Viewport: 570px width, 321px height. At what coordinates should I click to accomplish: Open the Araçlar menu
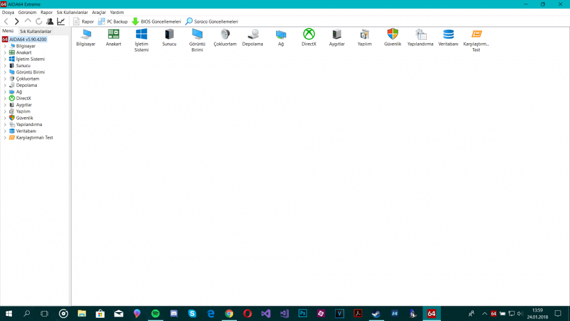click(99, 12)
